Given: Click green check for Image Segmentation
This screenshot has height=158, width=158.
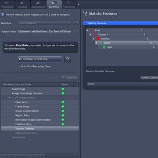Looking at the screenshot, I should pos(63,111).
